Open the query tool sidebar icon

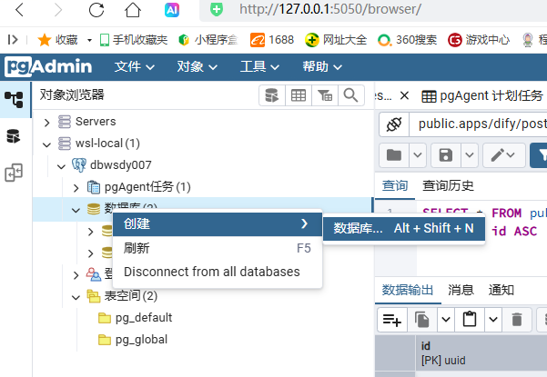tap(14, 136)
